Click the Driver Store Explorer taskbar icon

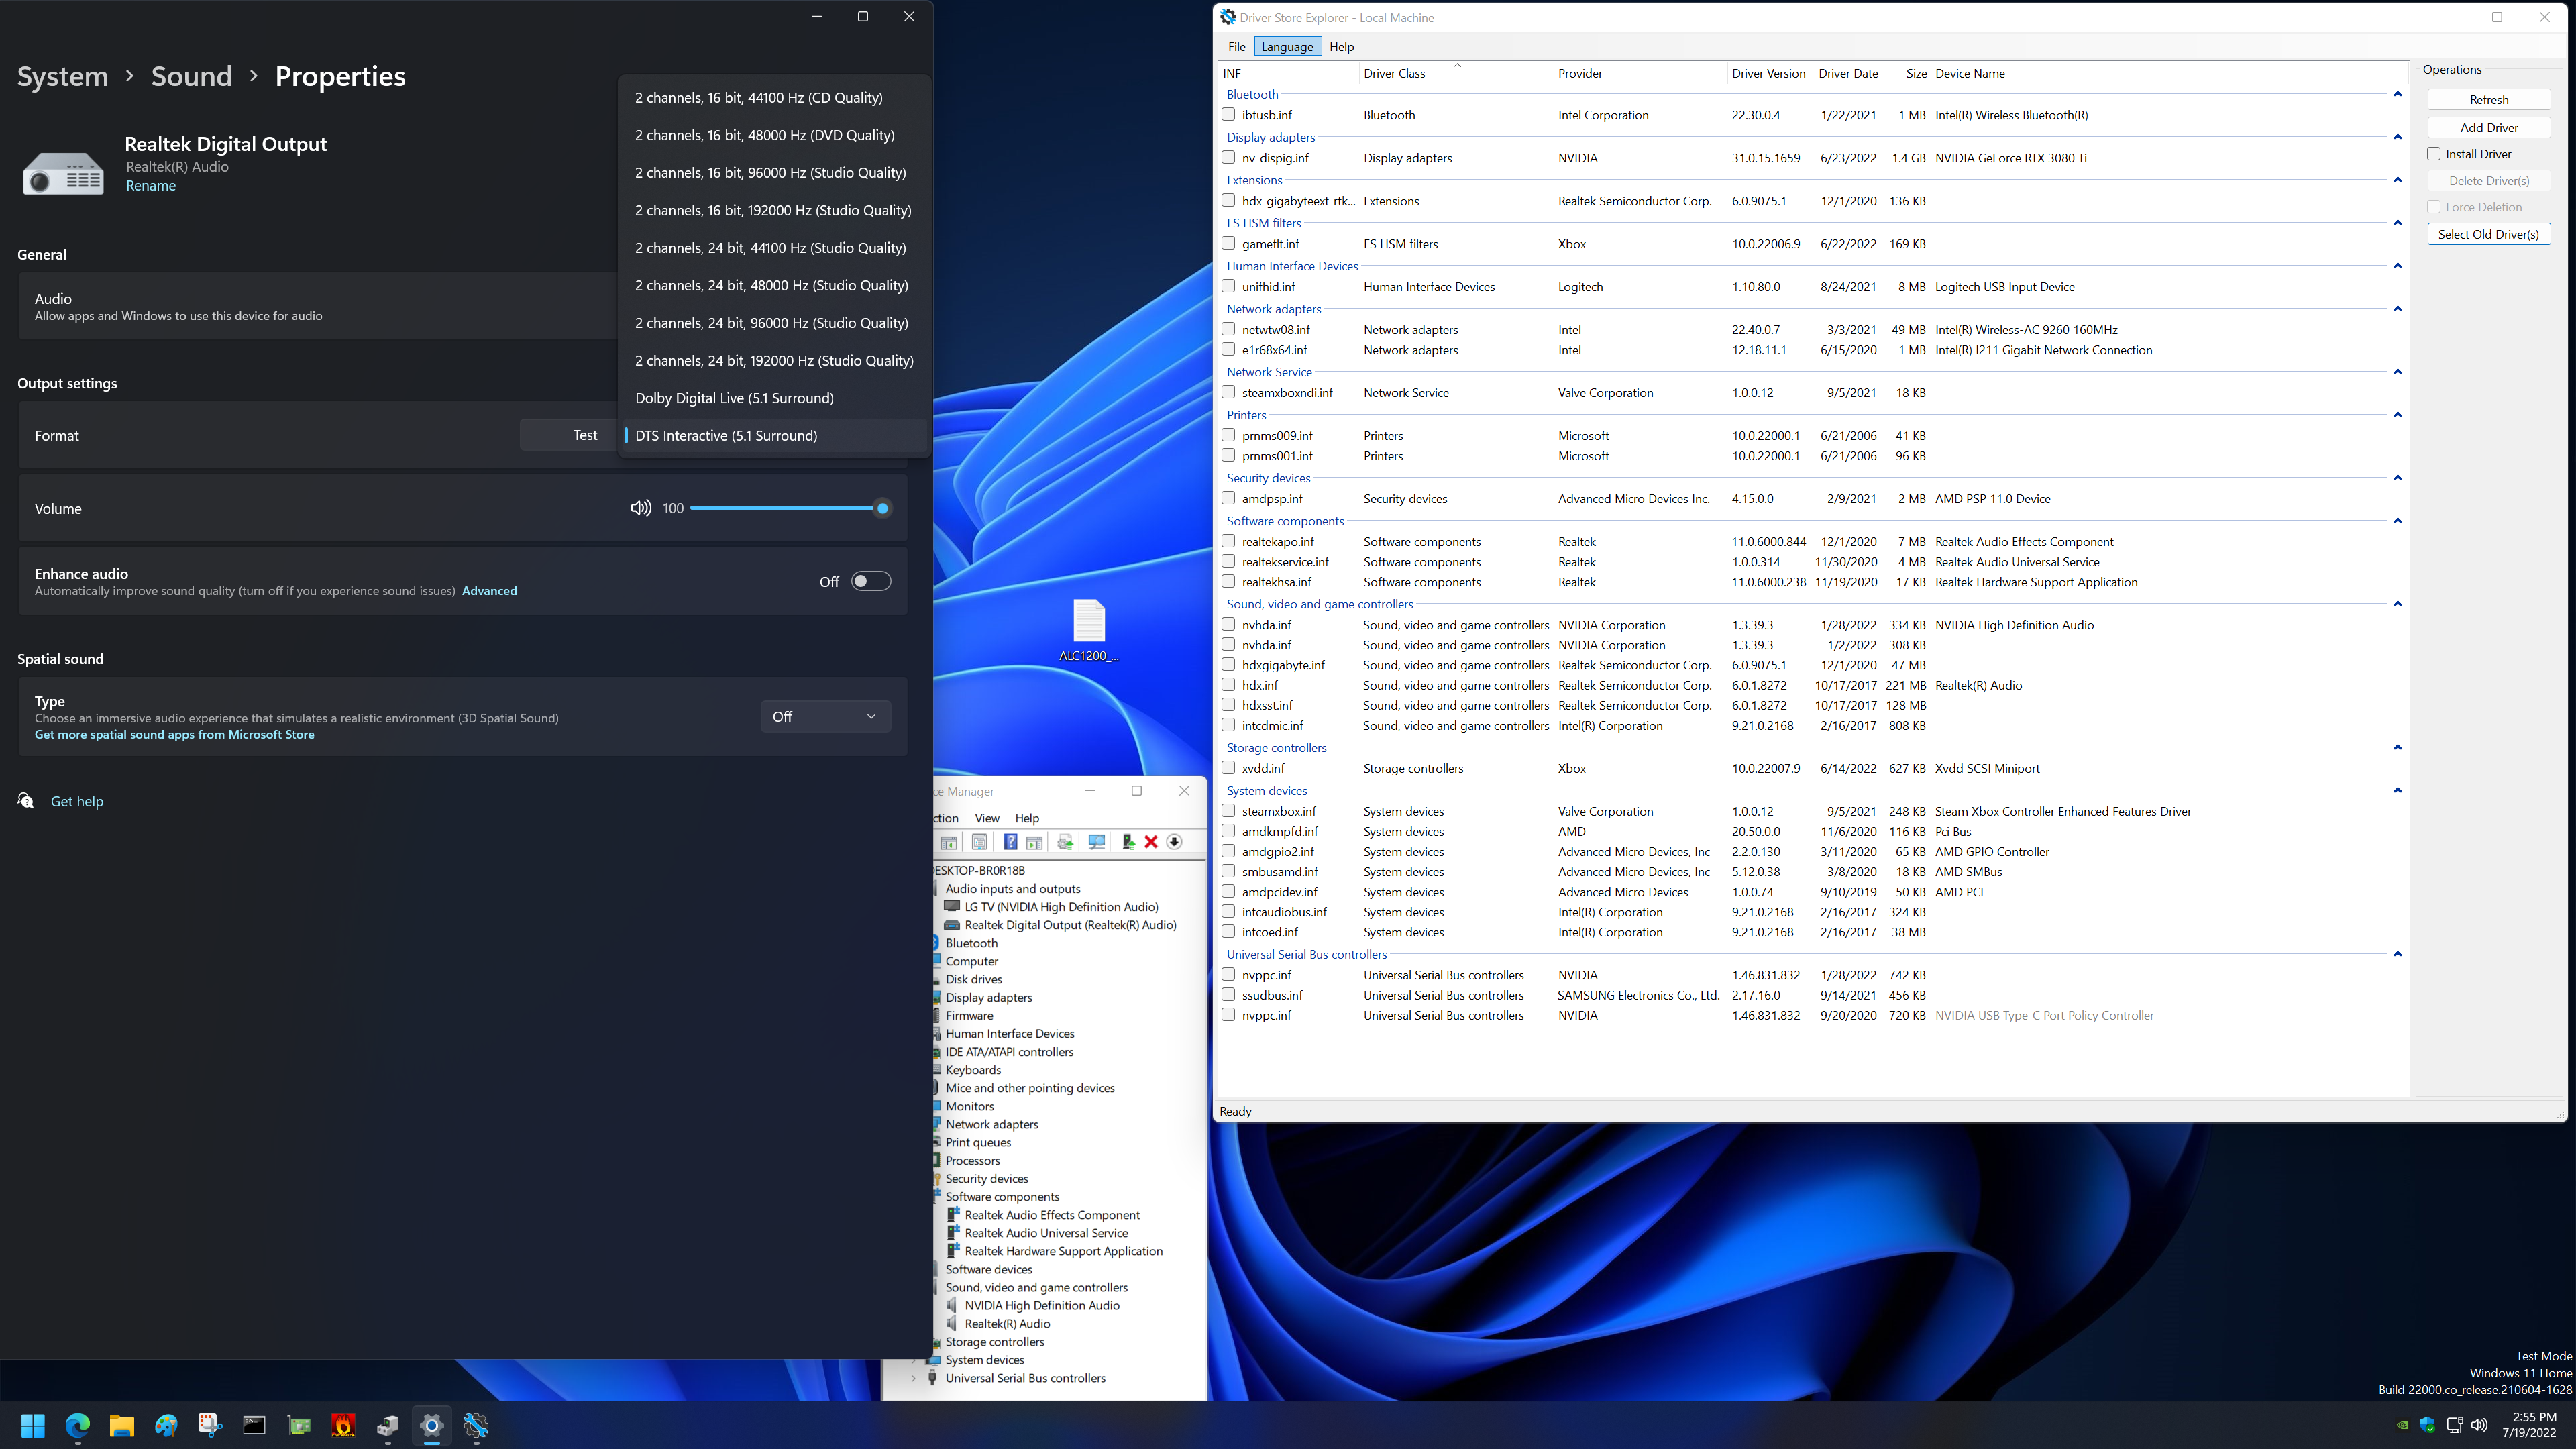point(476,1425)
